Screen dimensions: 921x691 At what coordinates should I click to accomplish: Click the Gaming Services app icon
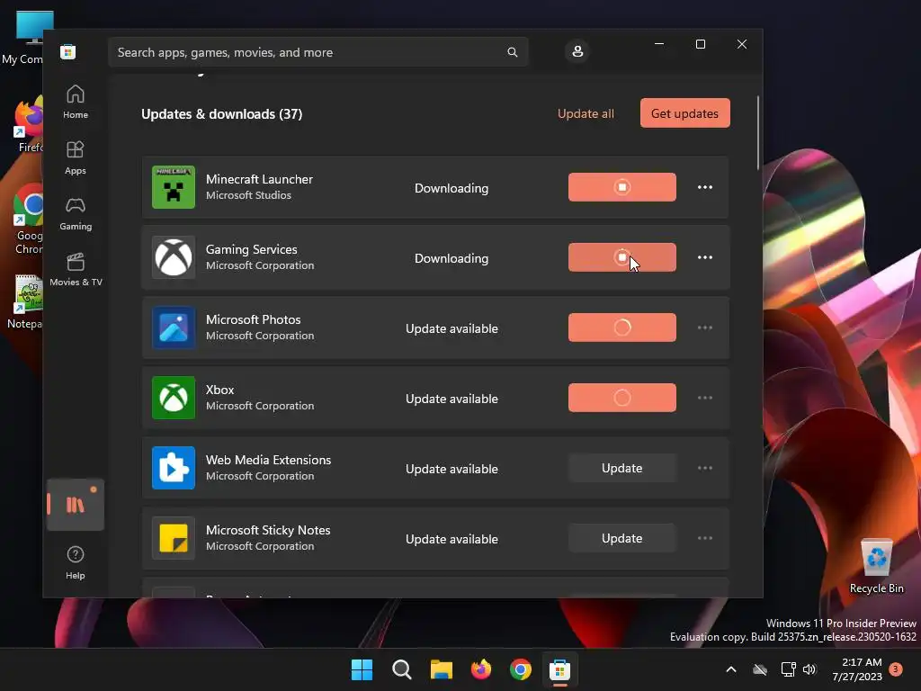(174, 257)
